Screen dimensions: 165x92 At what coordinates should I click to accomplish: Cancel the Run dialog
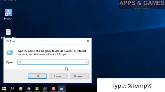coord(58,76)
